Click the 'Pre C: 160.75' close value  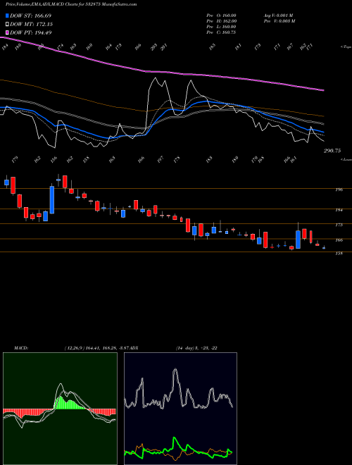(x=221, y=32)
